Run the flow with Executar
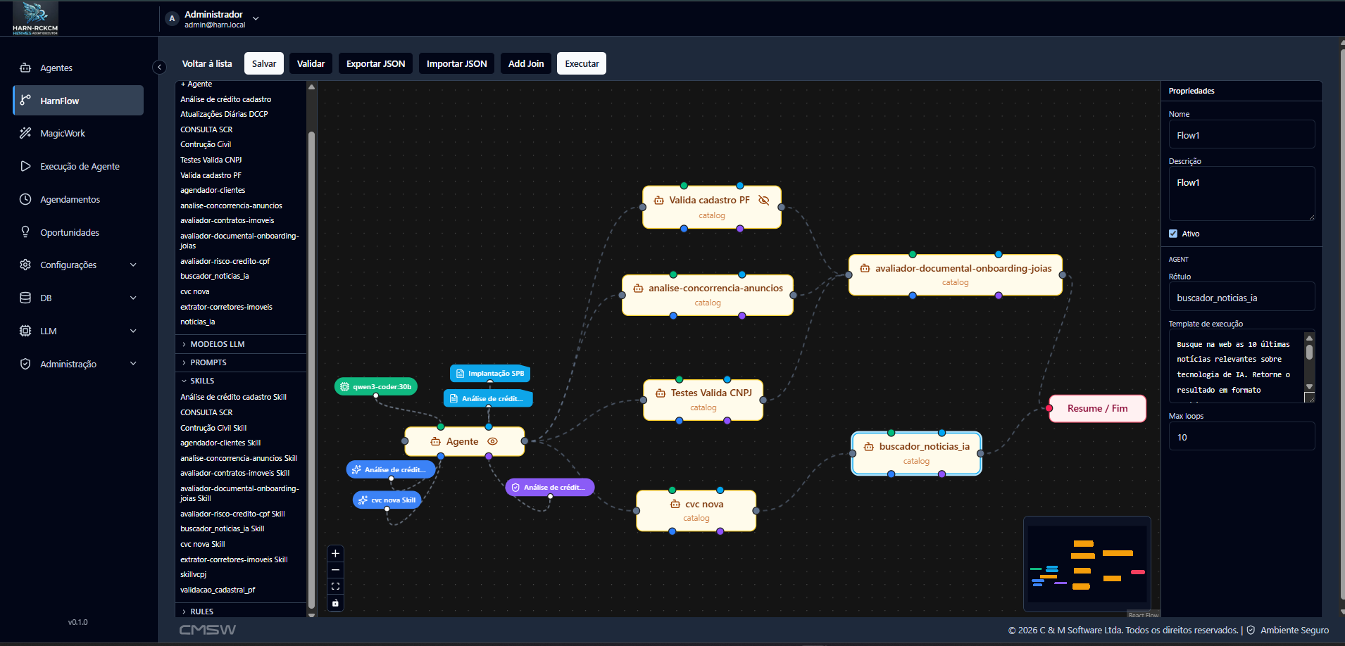Screen dimensions: 1345x646 (582, 63)
